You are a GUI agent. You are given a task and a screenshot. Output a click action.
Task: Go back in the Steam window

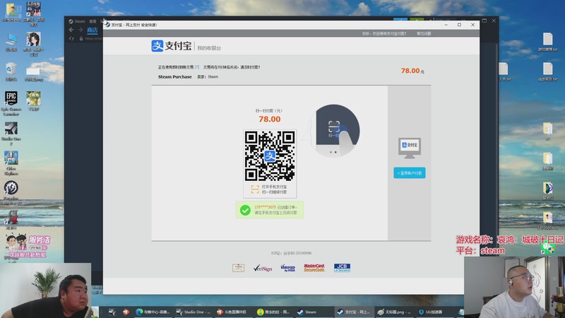[x=71, y=30]
